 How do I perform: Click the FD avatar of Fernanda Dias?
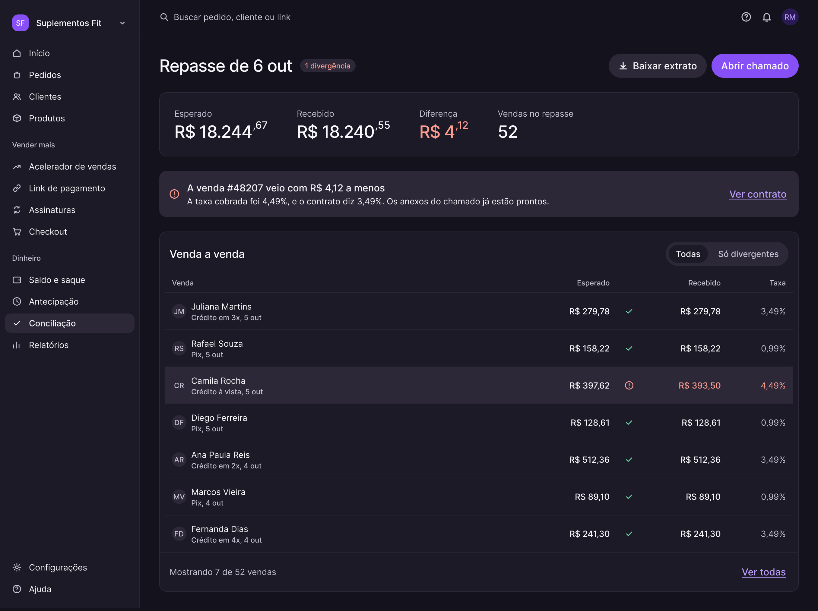(179, 534)
